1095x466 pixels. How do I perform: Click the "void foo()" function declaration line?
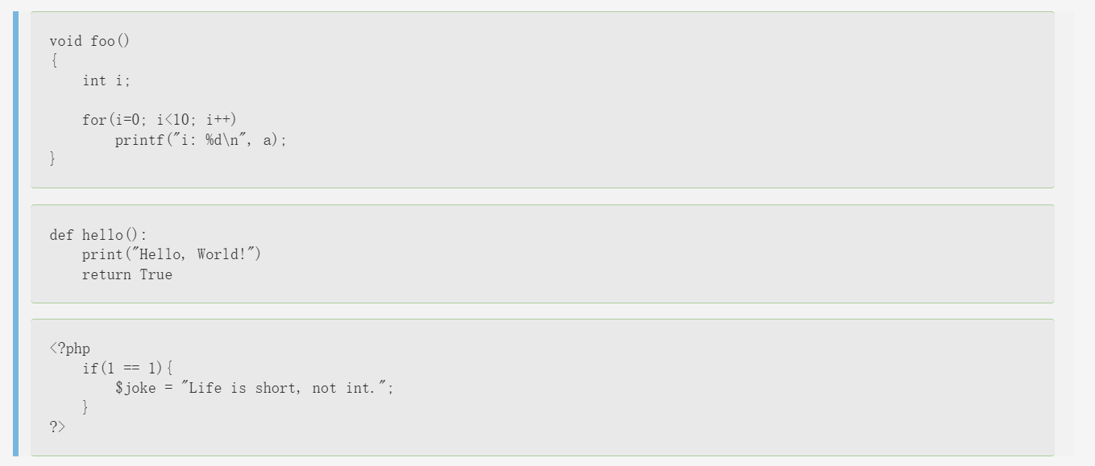point(89,41)
